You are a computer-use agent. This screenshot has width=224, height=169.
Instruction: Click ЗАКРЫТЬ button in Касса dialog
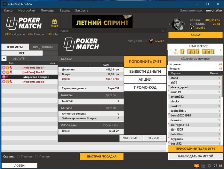click(155, 138)
